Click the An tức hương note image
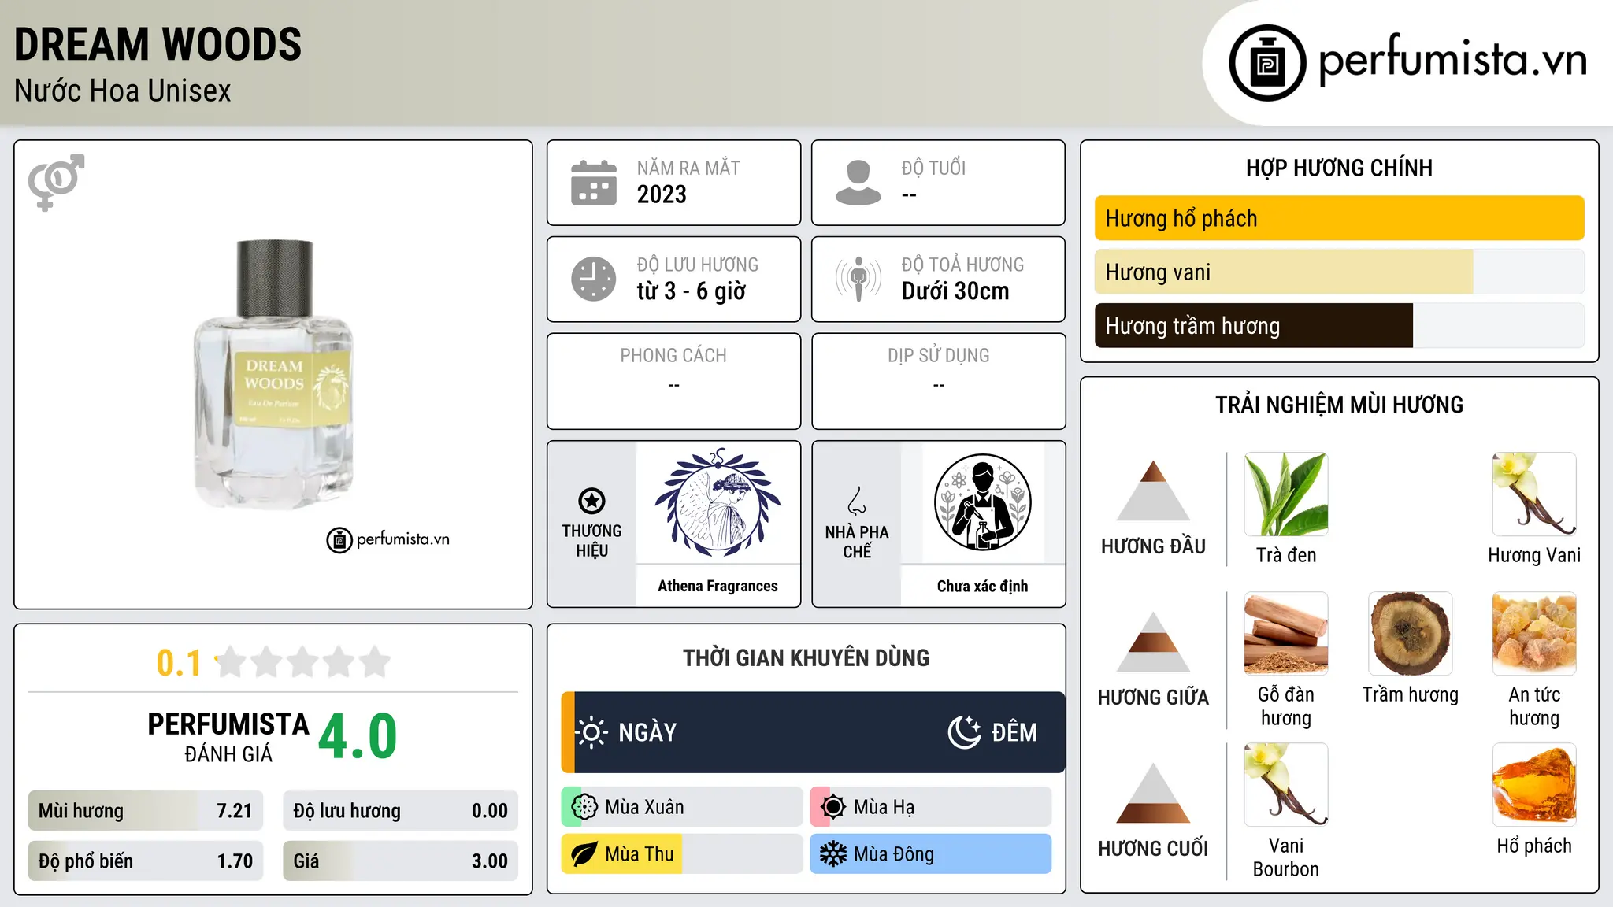 pyautogui.click(x=1534, y=634)
